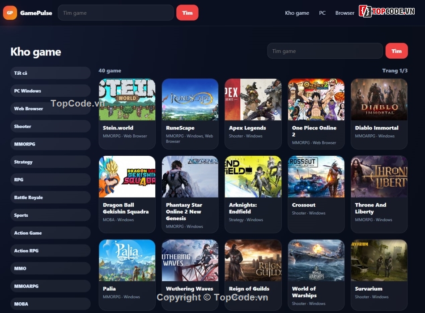Filter by Sports genre

(x=51, y=215)
